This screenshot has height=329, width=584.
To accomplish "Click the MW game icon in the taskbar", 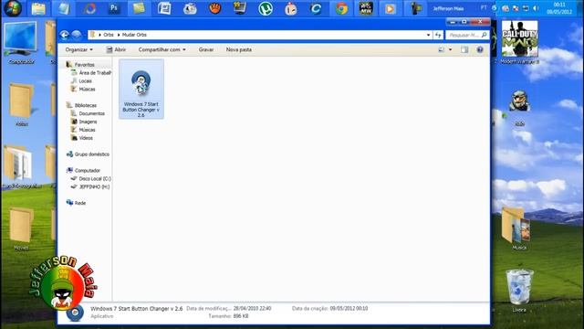I will 366,8.
